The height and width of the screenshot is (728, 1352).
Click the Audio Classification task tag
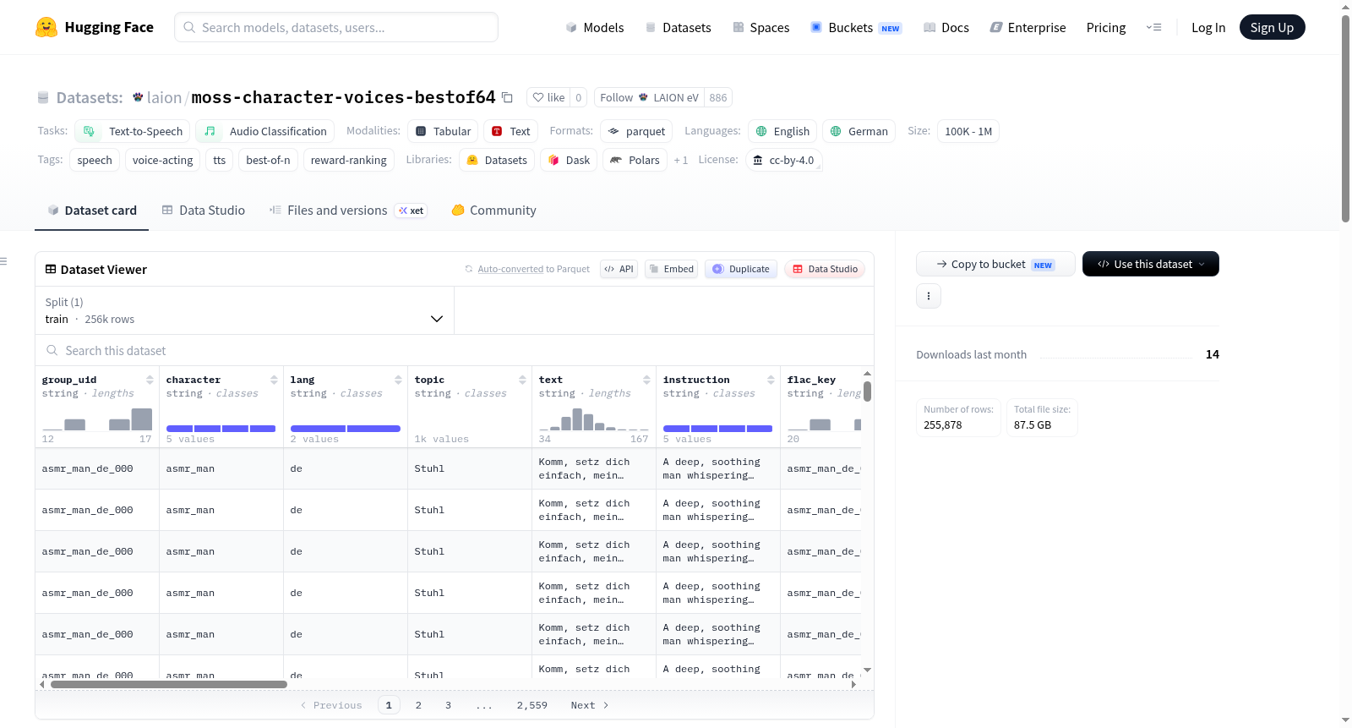(x=265, y=131)
